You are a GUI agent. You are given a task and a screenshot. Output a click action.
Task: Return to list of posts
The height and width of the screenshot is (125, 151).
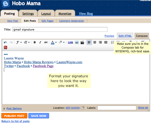point(15,121)
